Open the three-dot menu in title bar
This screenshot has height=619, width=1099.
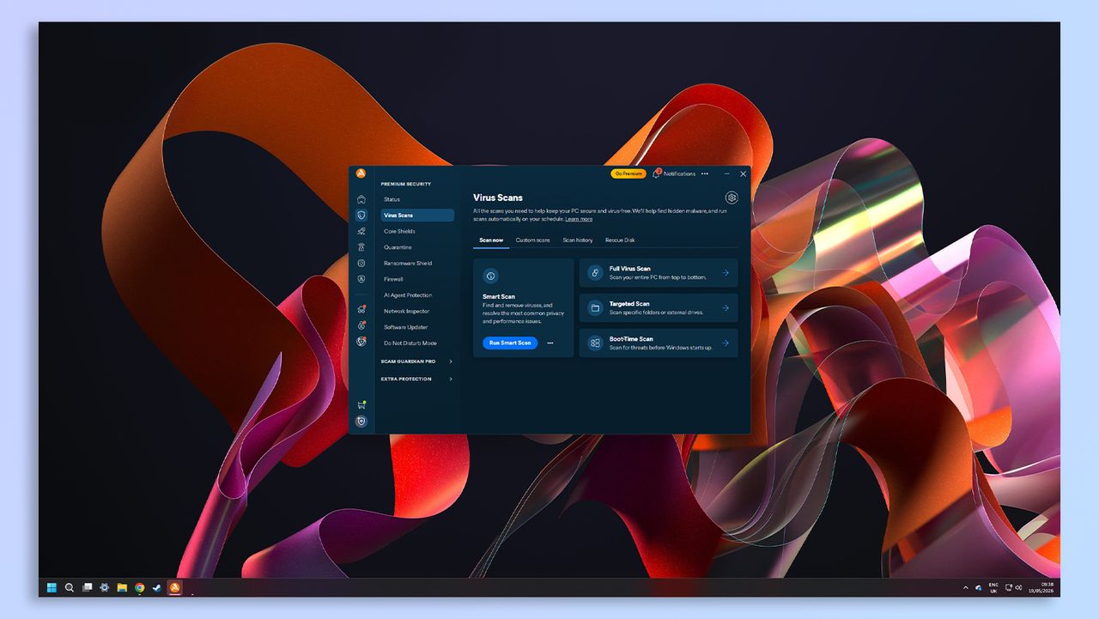tap(705, 173)
